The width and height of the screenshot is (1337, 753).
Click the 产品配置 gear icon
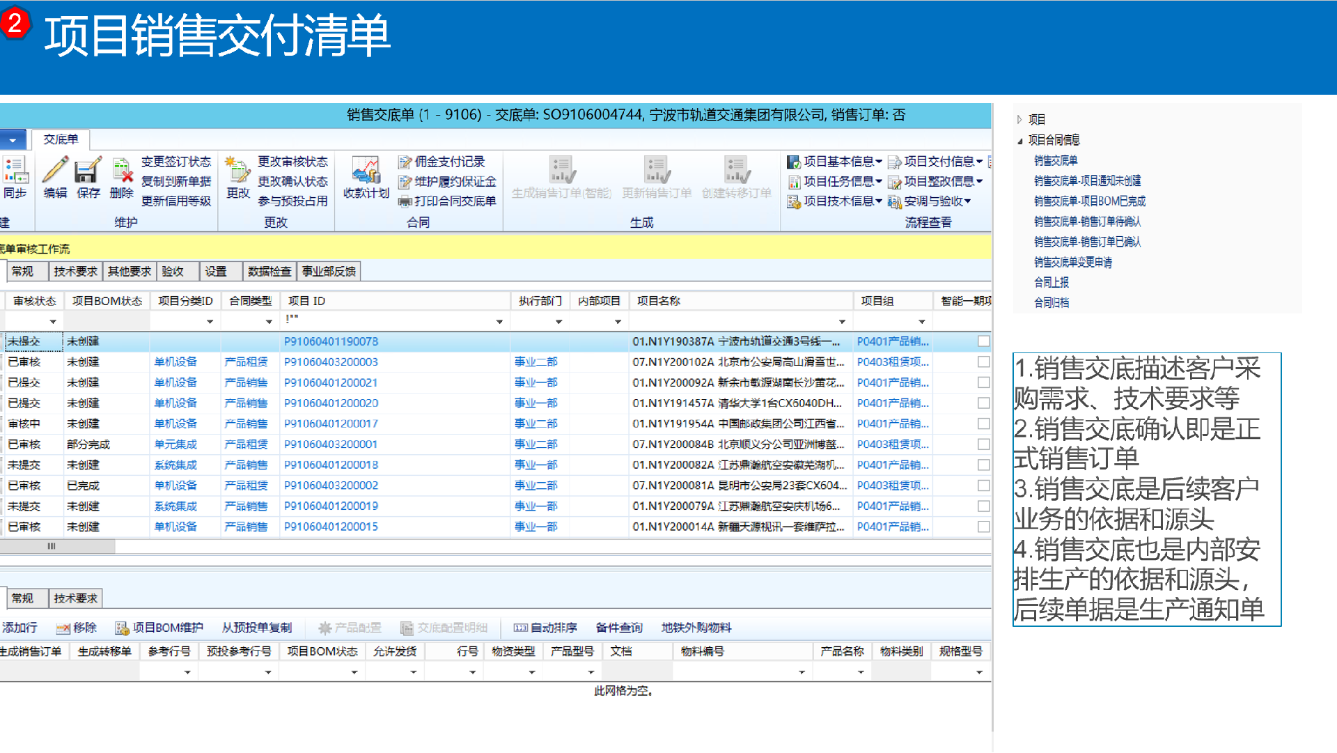tap(325, 628)
